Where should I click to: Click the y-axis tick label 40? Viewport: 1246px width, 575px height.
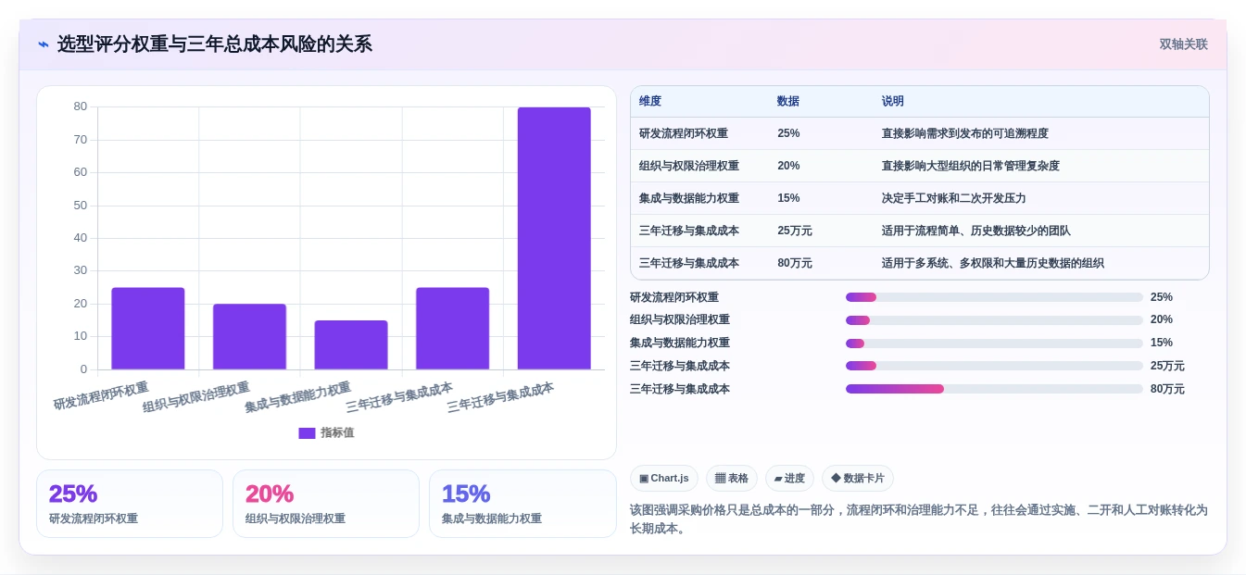tap(81, 238)
